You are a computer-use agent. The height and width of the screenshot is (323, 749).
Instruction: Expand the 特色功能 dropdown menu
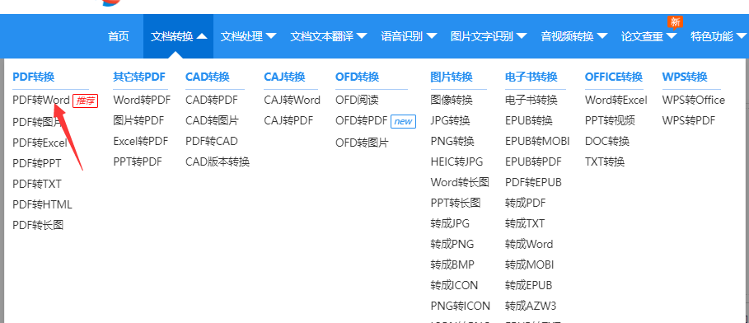tap(719, 36)
